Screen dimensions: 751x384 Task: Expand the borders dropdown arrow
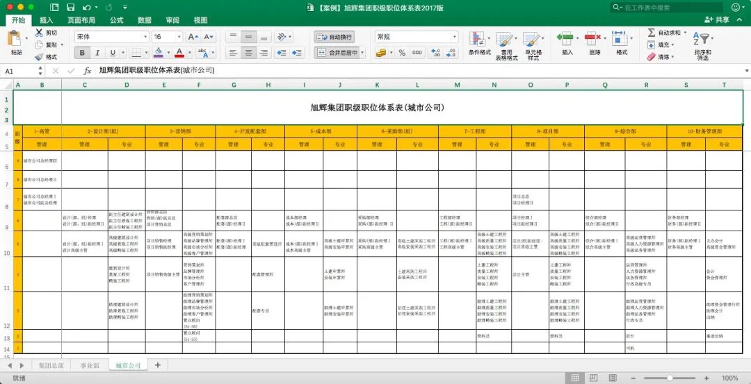147,53
